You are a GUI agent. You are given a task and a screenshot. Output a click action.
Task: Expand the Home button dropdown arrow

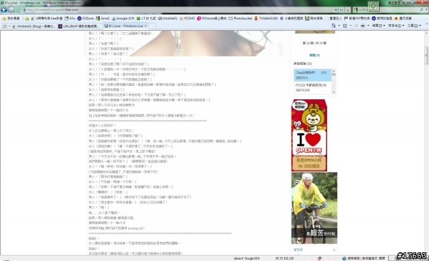339,25
